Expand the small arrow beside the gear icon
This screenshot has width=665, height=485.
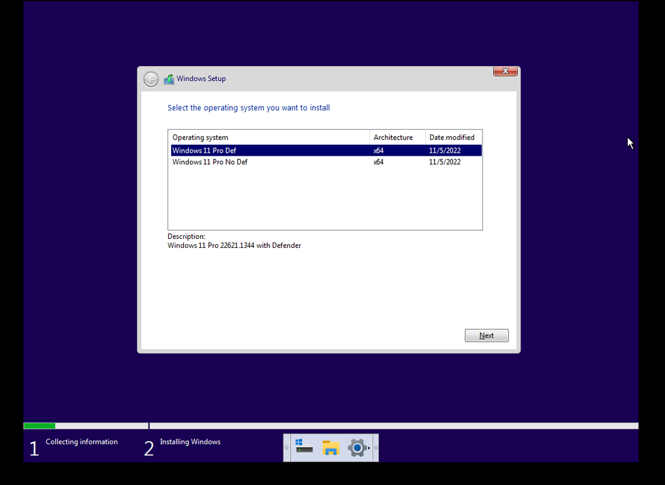click(369, 448)
